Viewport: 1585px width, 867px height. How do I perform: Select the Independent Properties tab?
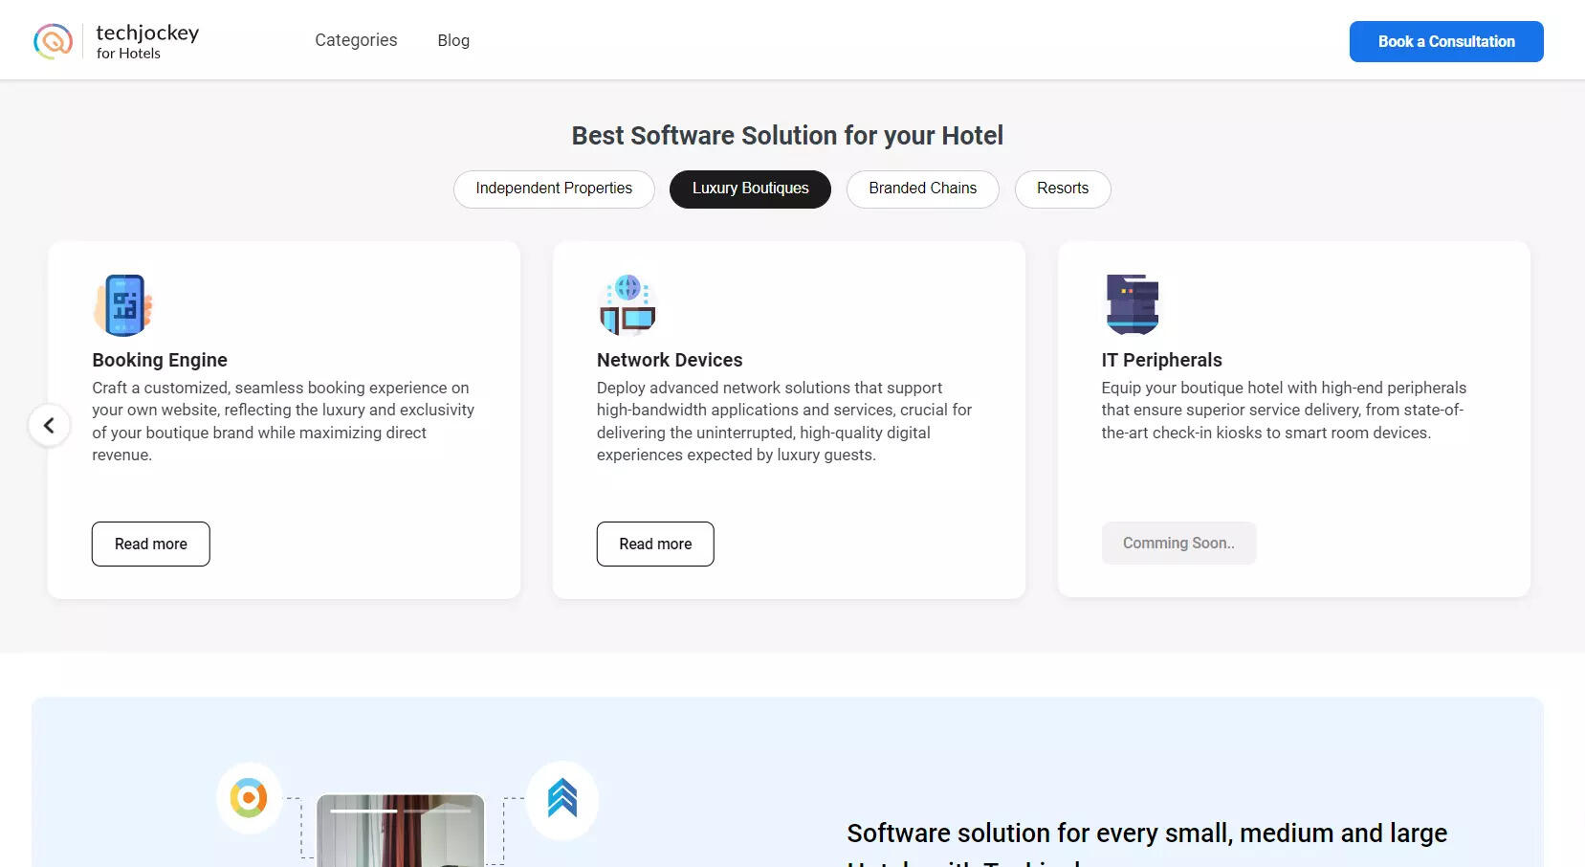coord(554,189)
